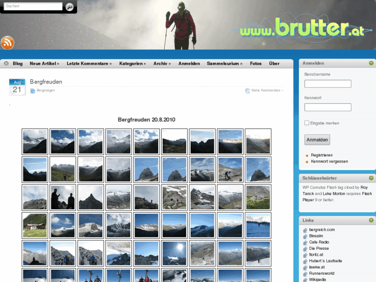Image resolution: width=376 pixels, height=282 pixels.
Task: Open the Über menu item
Action: coord(274,63)
